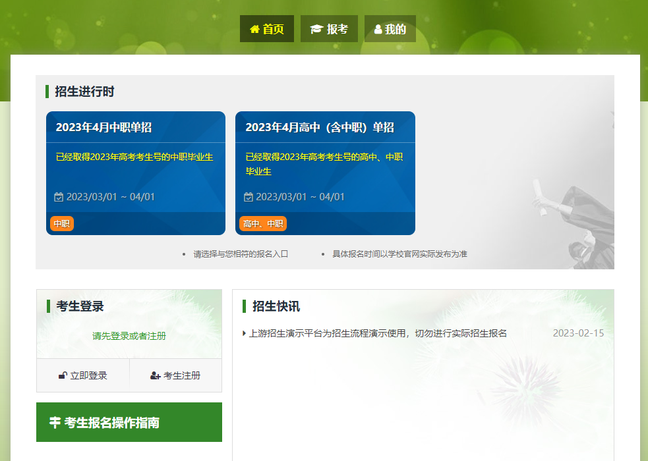This screenshot has height=461, width=648.
Task: Click the orange 中职 tag
Action: (62, 224)
